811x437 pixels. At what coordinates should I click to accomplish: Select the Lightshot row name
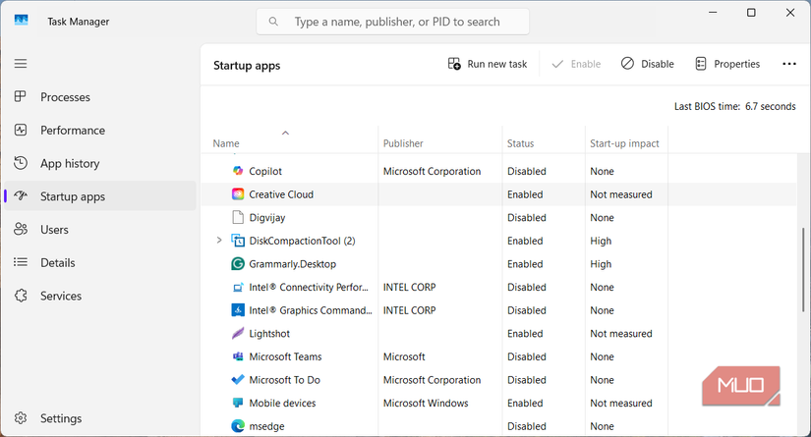pos(269,334)
